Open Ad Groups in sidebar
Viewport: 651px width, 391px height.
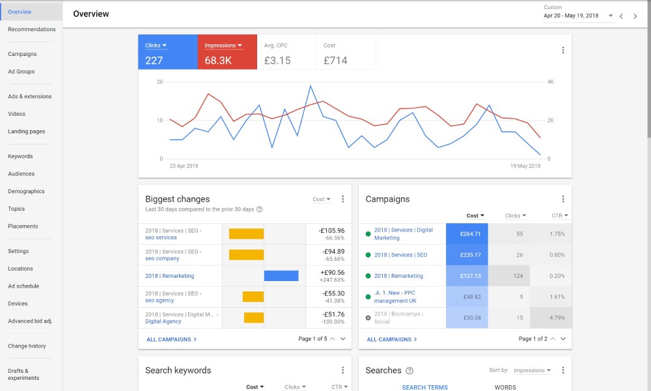click(x=21, y=72)
